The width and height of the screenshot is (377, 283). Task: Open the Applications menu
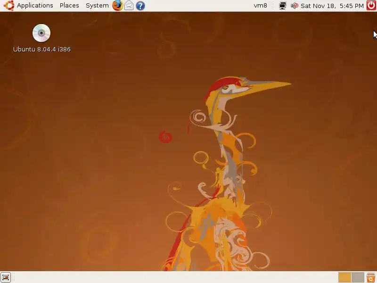(x=35, y=5)
